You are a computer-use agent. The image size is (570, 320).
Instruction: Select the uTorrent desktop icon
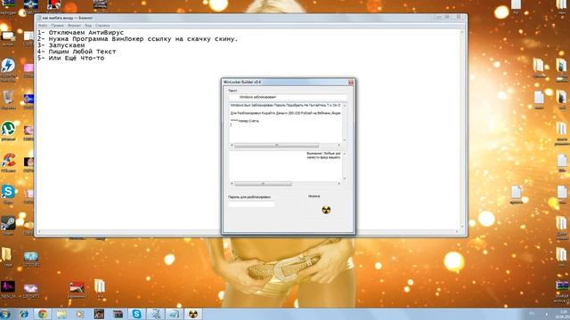tap(8, 132)
